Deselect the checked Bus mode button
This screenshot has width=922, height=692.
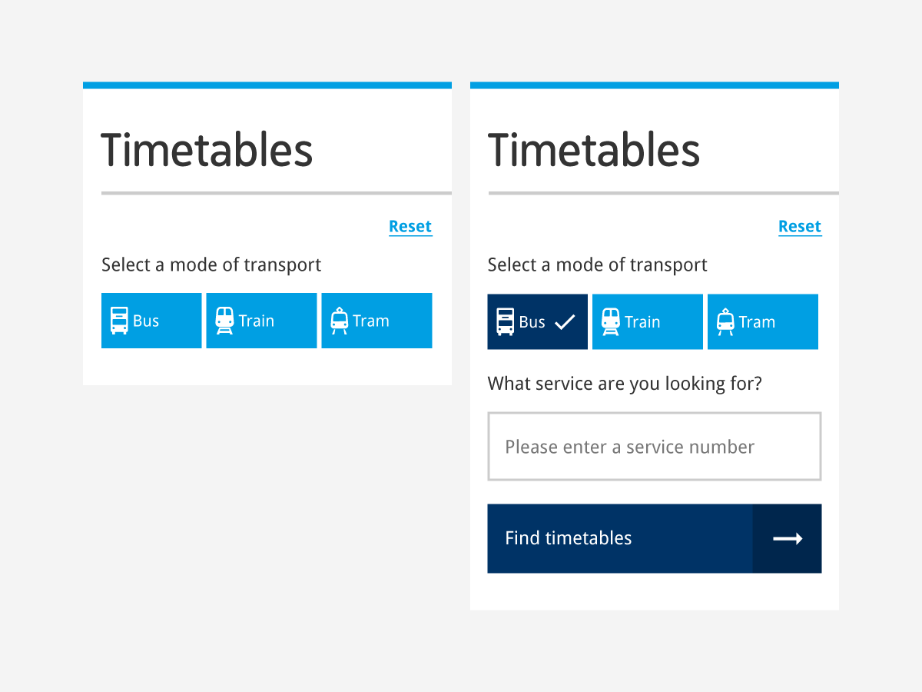click(x=538, y=321)
